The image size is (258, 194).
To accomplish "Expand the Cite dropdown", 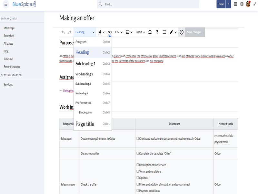I will coord(119,32).
